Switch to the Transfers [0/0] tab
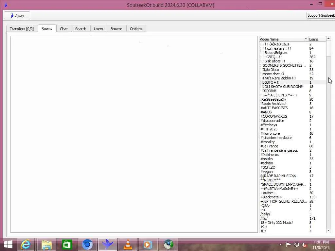Viewport: 335px width, 251px height. pyautogui.click(x=22, y=29)
